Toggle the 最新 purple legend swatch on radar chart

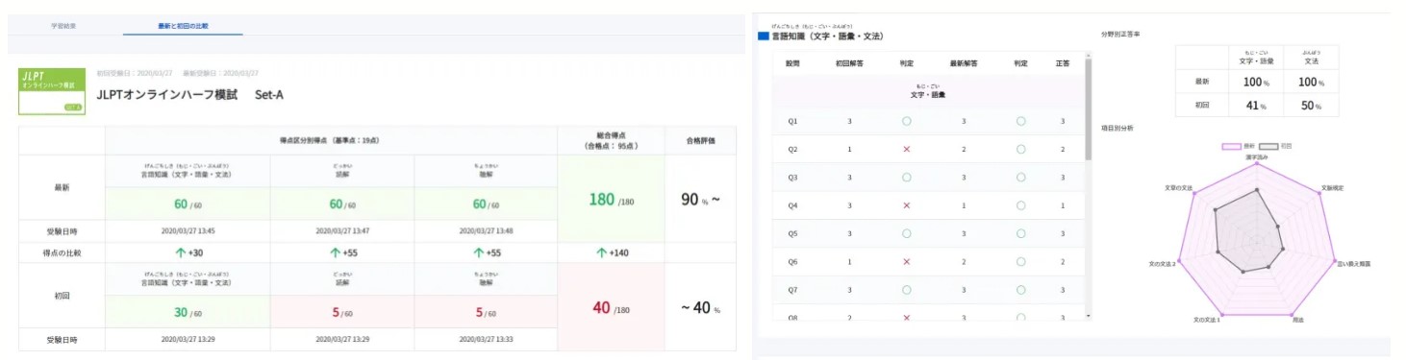pyautogui.click(x=1232, y=146)
